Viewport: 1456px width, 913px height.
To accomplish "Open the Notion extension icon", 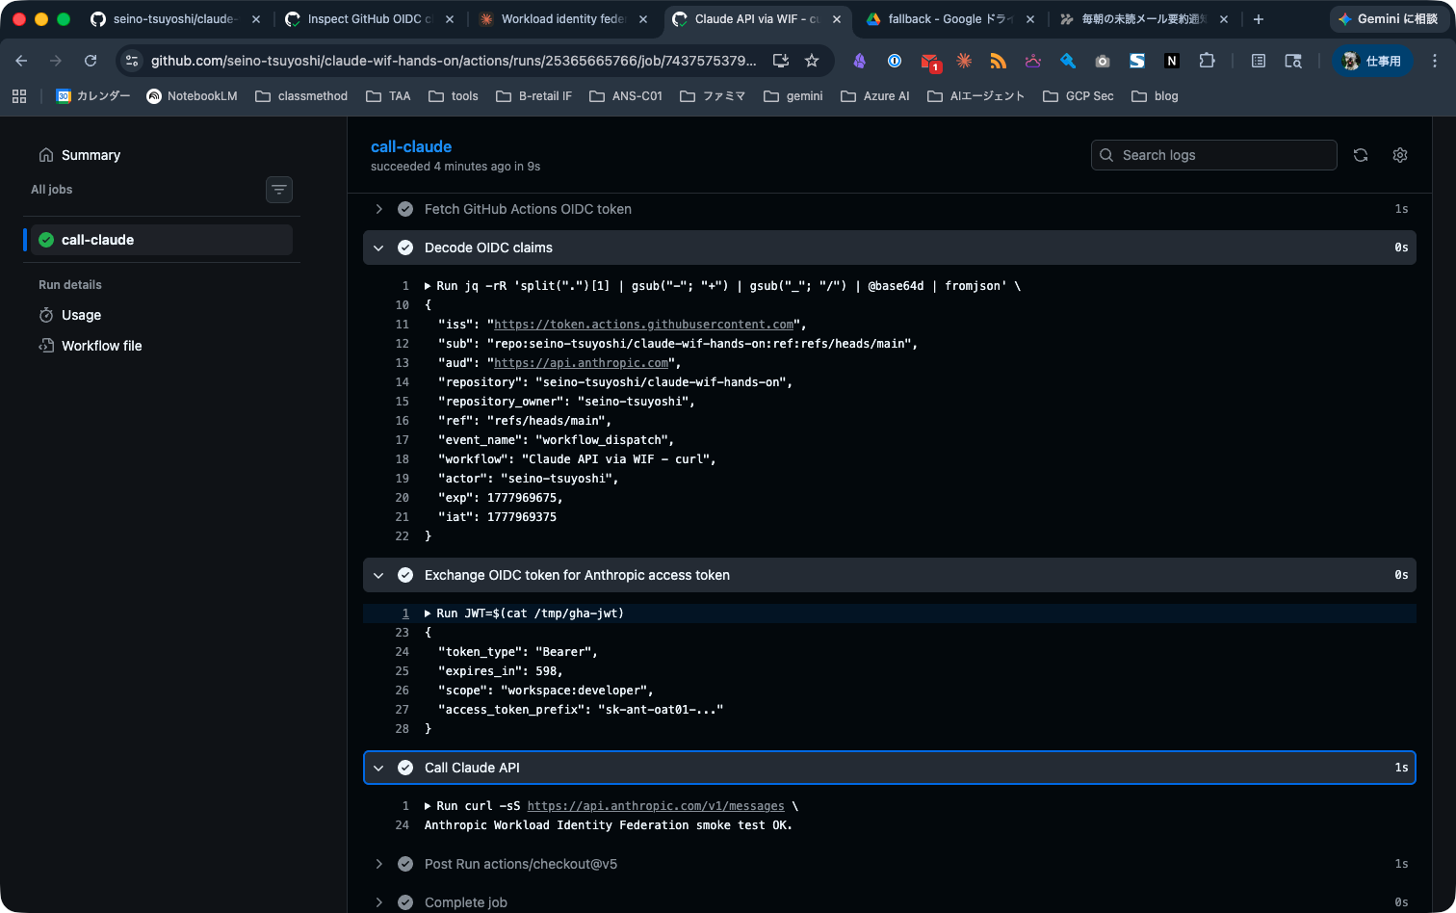I will click(1172, 61).
